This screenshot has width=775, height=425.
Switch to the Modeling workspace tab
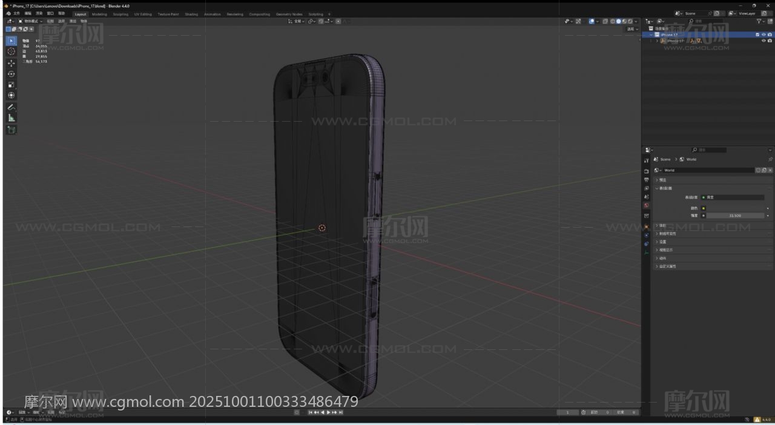99,14
